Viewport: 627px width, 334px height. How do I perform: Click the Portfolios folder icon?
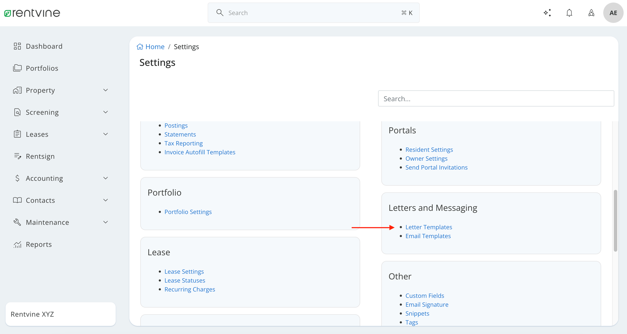tap(17, 68)
